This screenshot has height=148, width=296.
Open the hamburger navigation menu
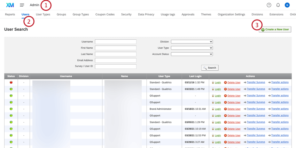pyautogui.click(x=22, y=5)
